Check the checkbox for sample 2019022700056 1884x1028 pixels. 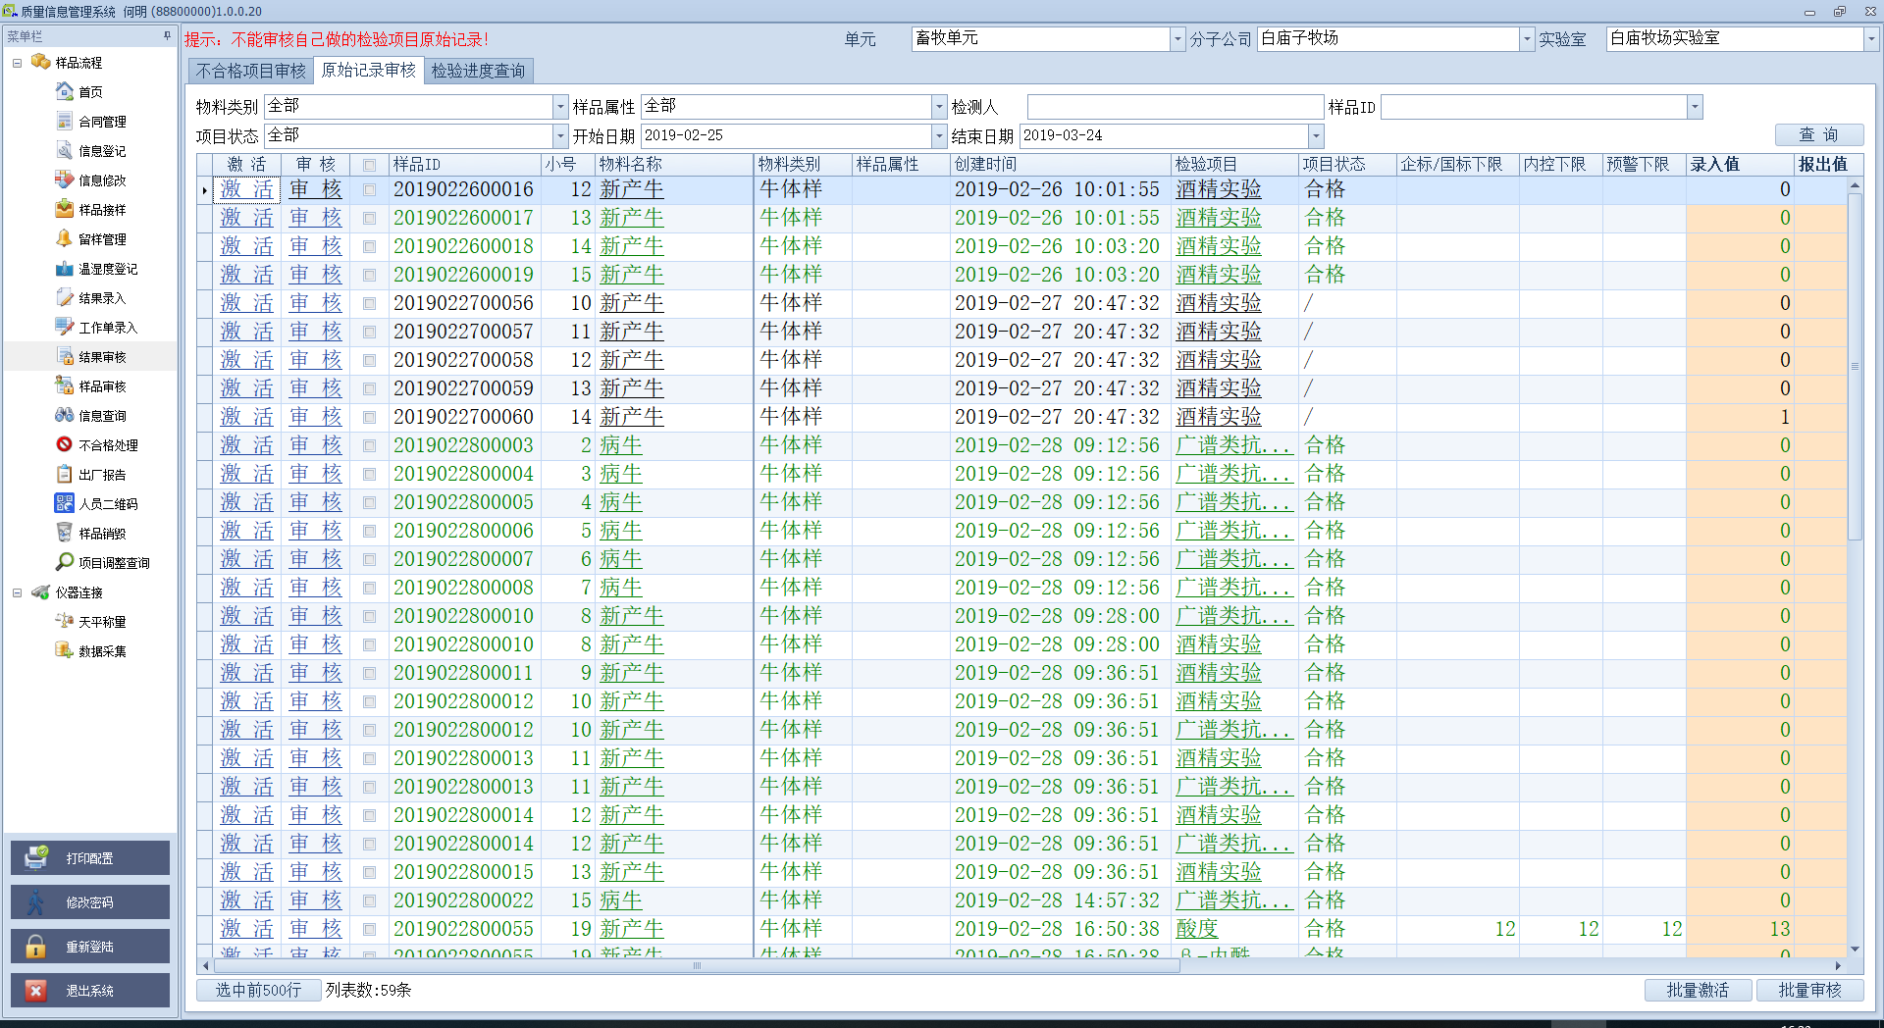[369, 303]
